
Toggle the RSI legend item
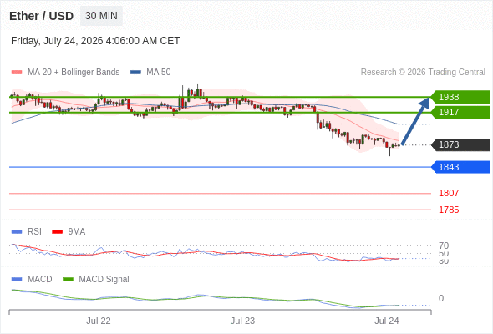tap(27, 232)
